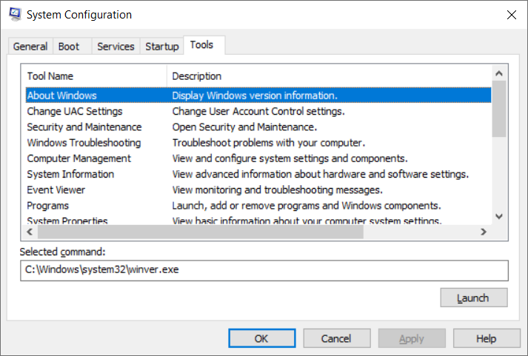The height and width of the screenshot is (356, 528).
Task: Select Change UAC Settings in the list
Action: tap(258, 111)
